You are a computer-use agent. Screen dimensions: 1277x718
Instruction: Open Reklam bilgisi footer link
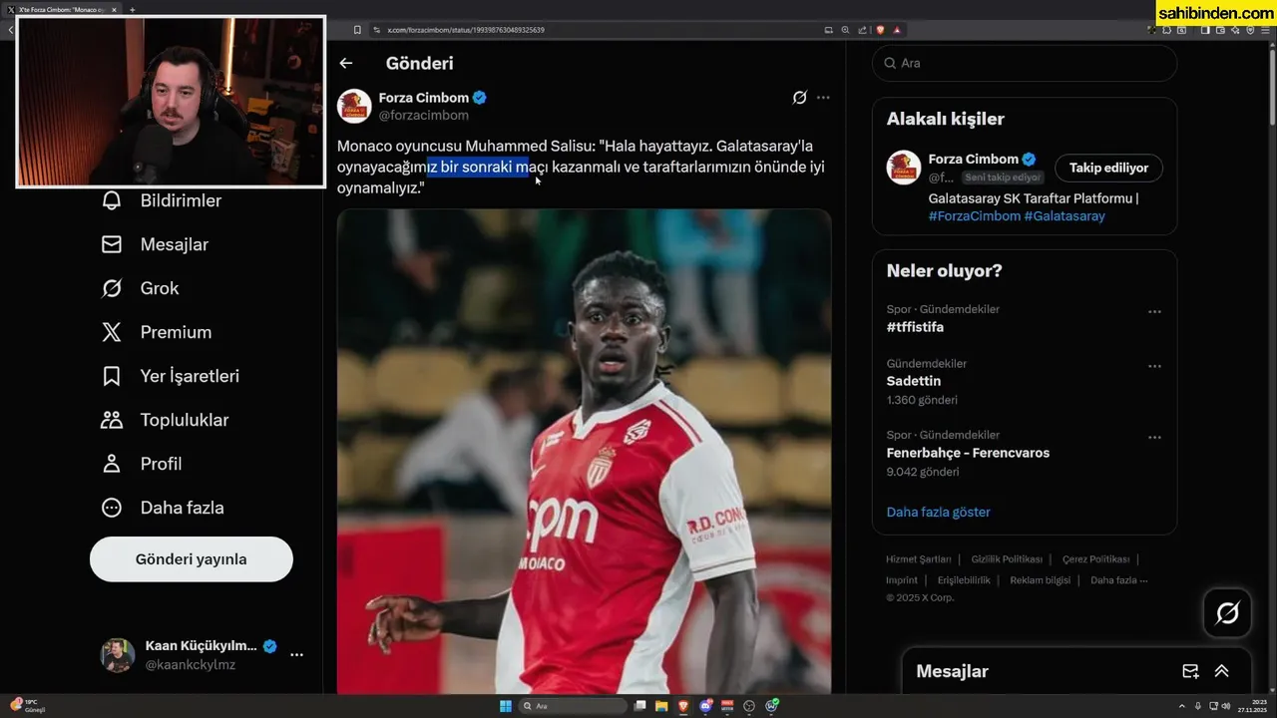(x=1040, y=580)
